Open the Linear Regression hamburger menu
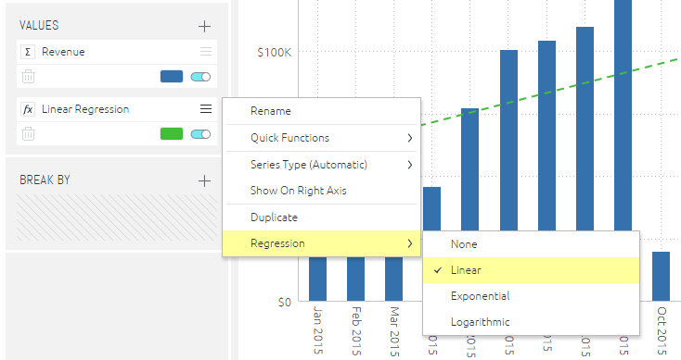This screenshot has height=360, width=681. [206, 108]
